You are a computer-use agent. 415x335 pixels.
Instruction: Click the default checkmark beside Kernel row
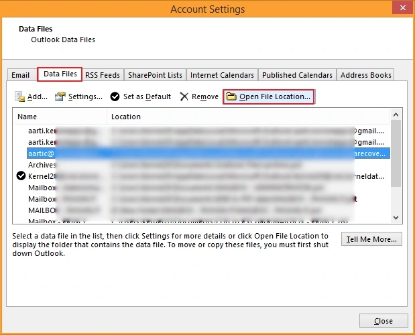pos(21,176)
